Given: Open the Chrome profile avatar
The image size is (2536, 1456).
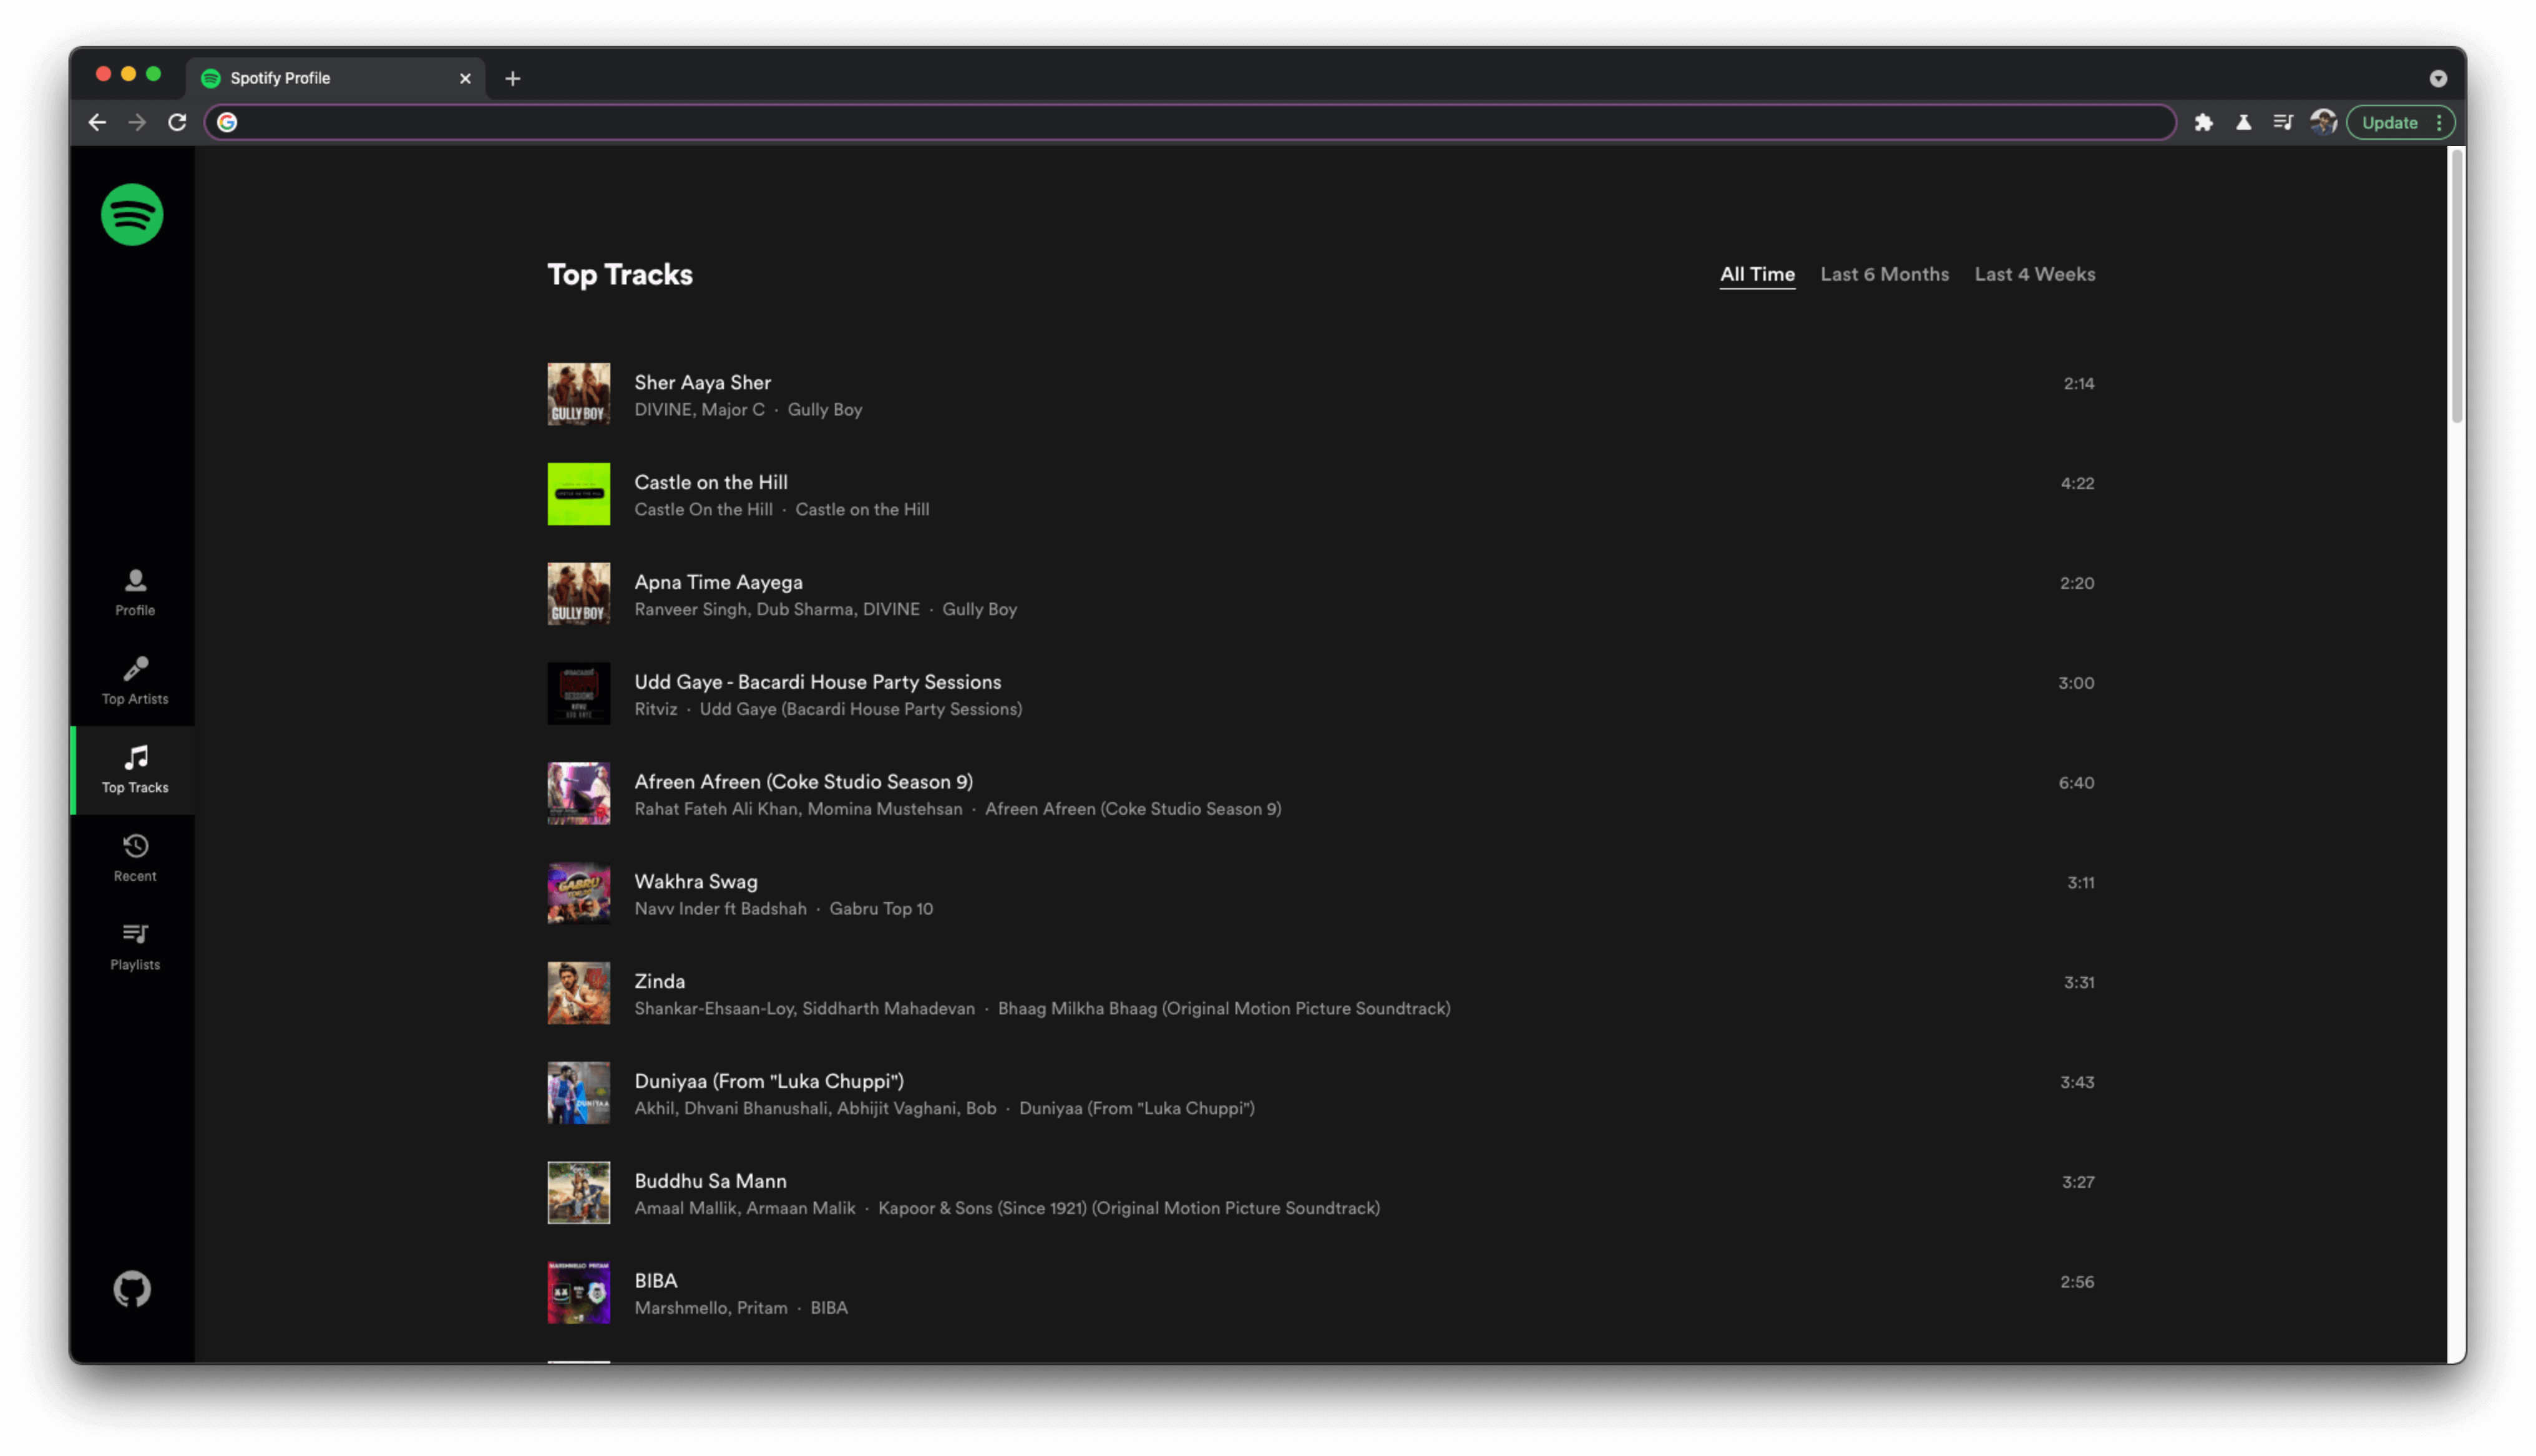Looking at the screenshot, I should point(2322,122).
